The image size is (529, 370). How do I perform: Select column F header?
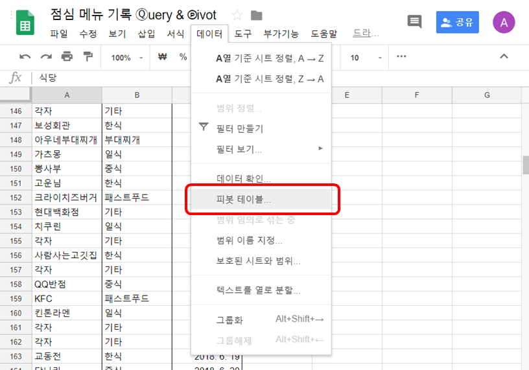pos(417,95)
